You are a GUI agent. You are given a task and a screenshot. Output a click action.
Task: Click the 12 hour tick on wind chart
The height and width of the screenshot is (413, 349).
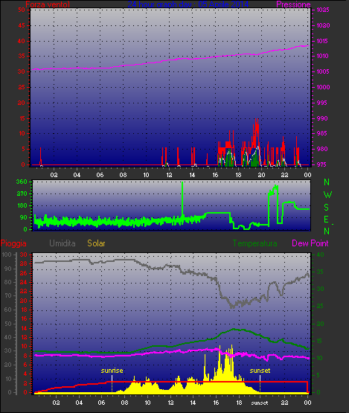pos(169,175)
